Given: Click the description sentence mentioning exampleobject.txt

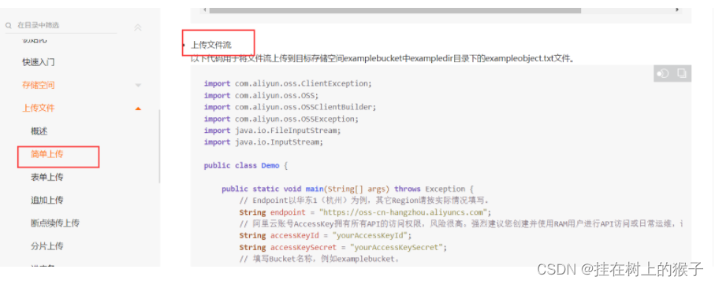Looking at the screenshot, I should coord(382,59).
